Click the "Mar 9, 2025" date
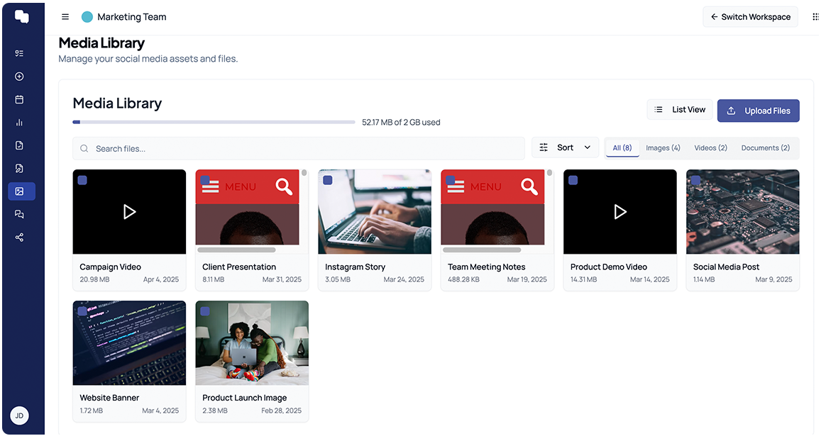This screenshot has height=436, width=821. pos(774,279)
